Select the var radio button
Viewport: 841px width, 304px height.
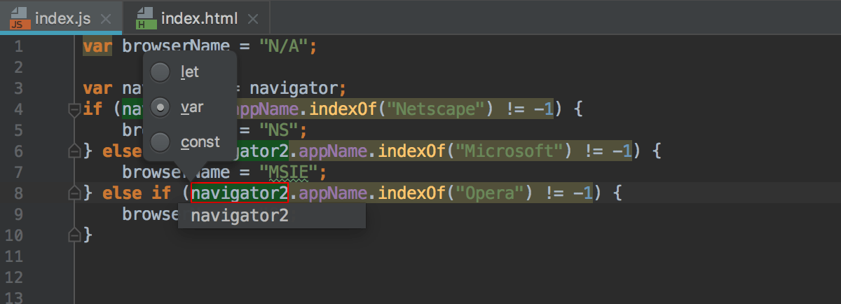point(160,107)
